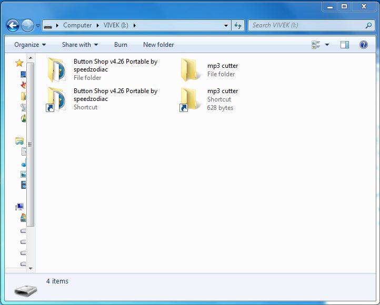Click the mp3 cutter File folder name
Screen dimensions: 380x305
pyautogui.click(x=223, y=66)
